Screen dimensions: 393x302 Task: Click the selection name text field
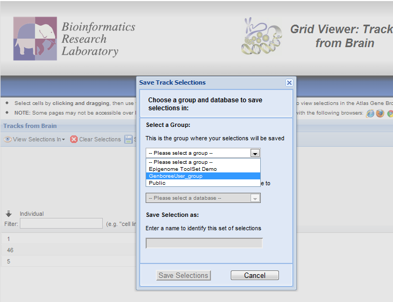204,243
